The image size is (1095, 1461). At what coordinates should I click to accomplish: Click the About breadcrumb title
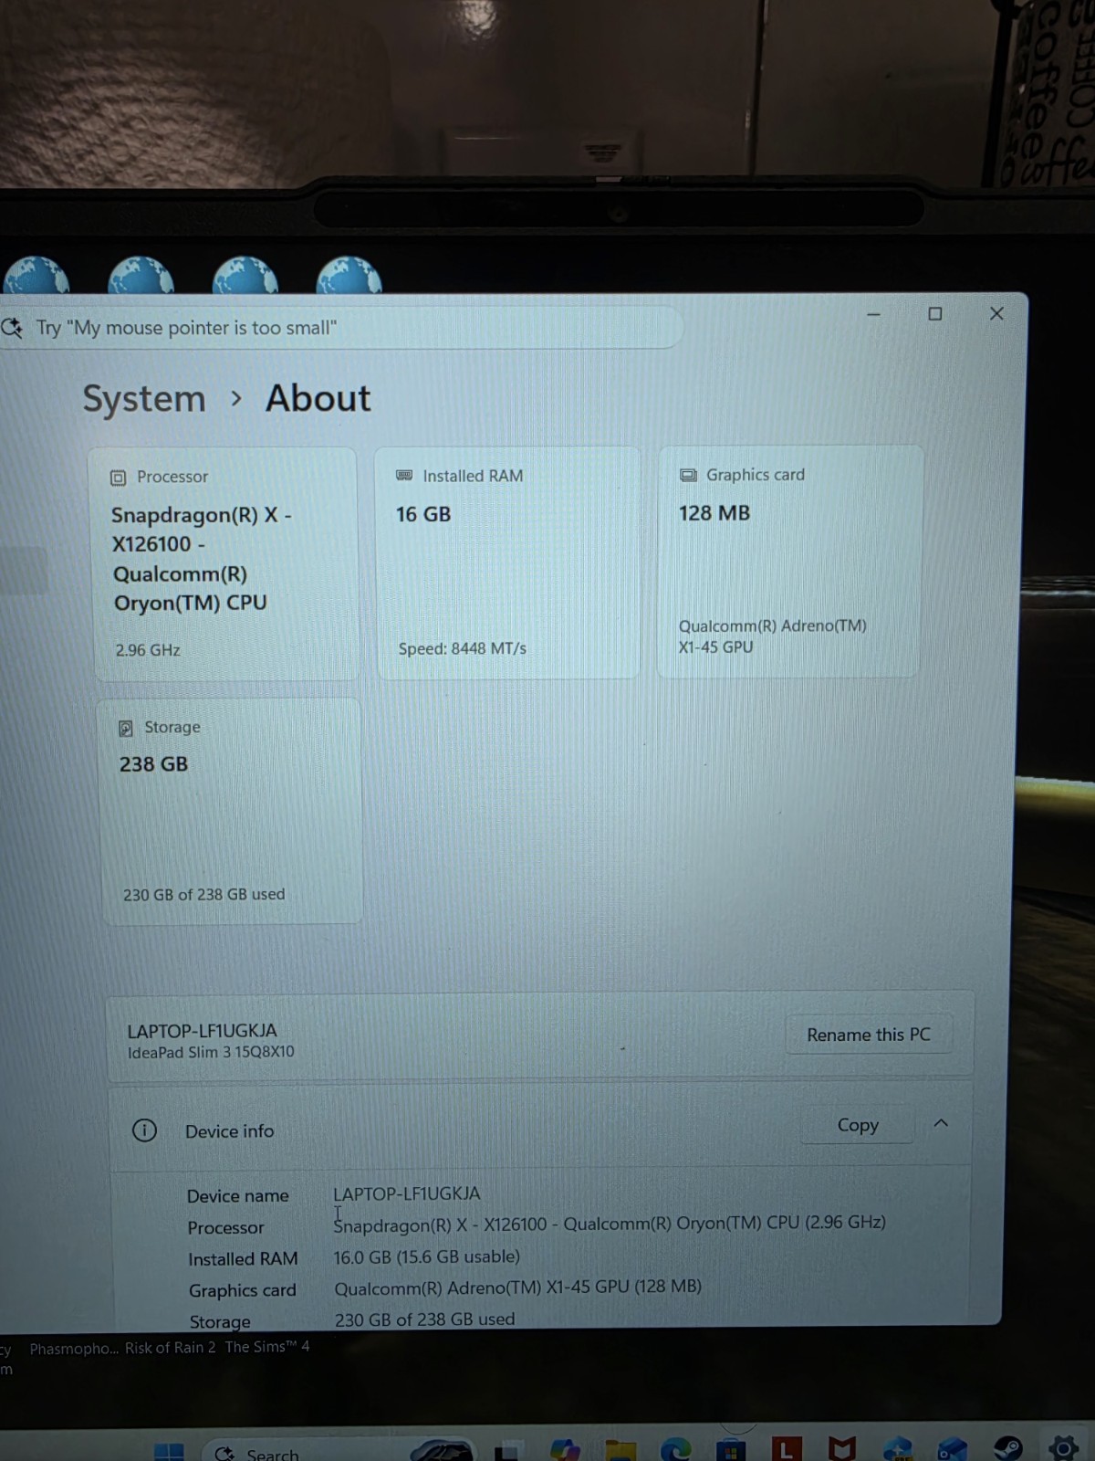coord(318,398)
